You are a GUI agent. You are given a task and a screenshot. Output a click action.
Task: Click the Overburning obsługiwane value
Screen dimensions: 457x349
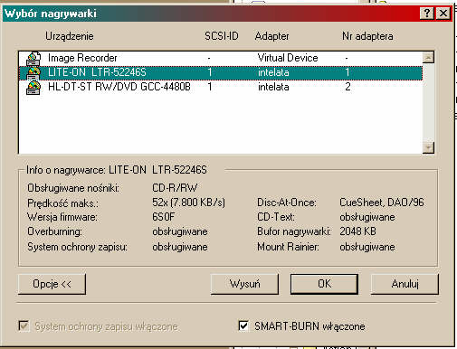pos(180,231)
